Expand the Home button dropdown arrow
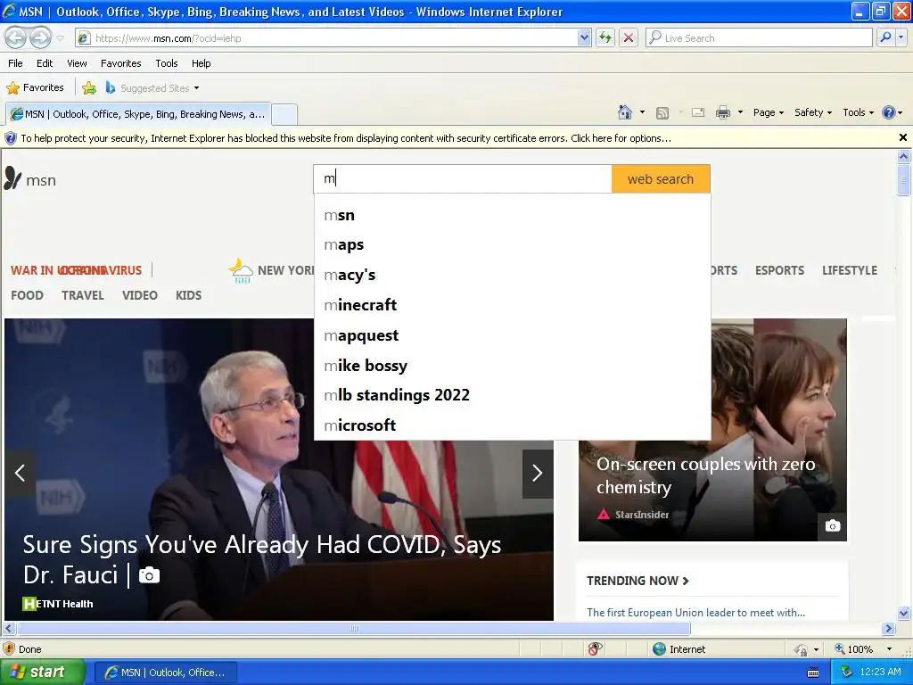The image size is (913, 685). click(x=642, y=112)
